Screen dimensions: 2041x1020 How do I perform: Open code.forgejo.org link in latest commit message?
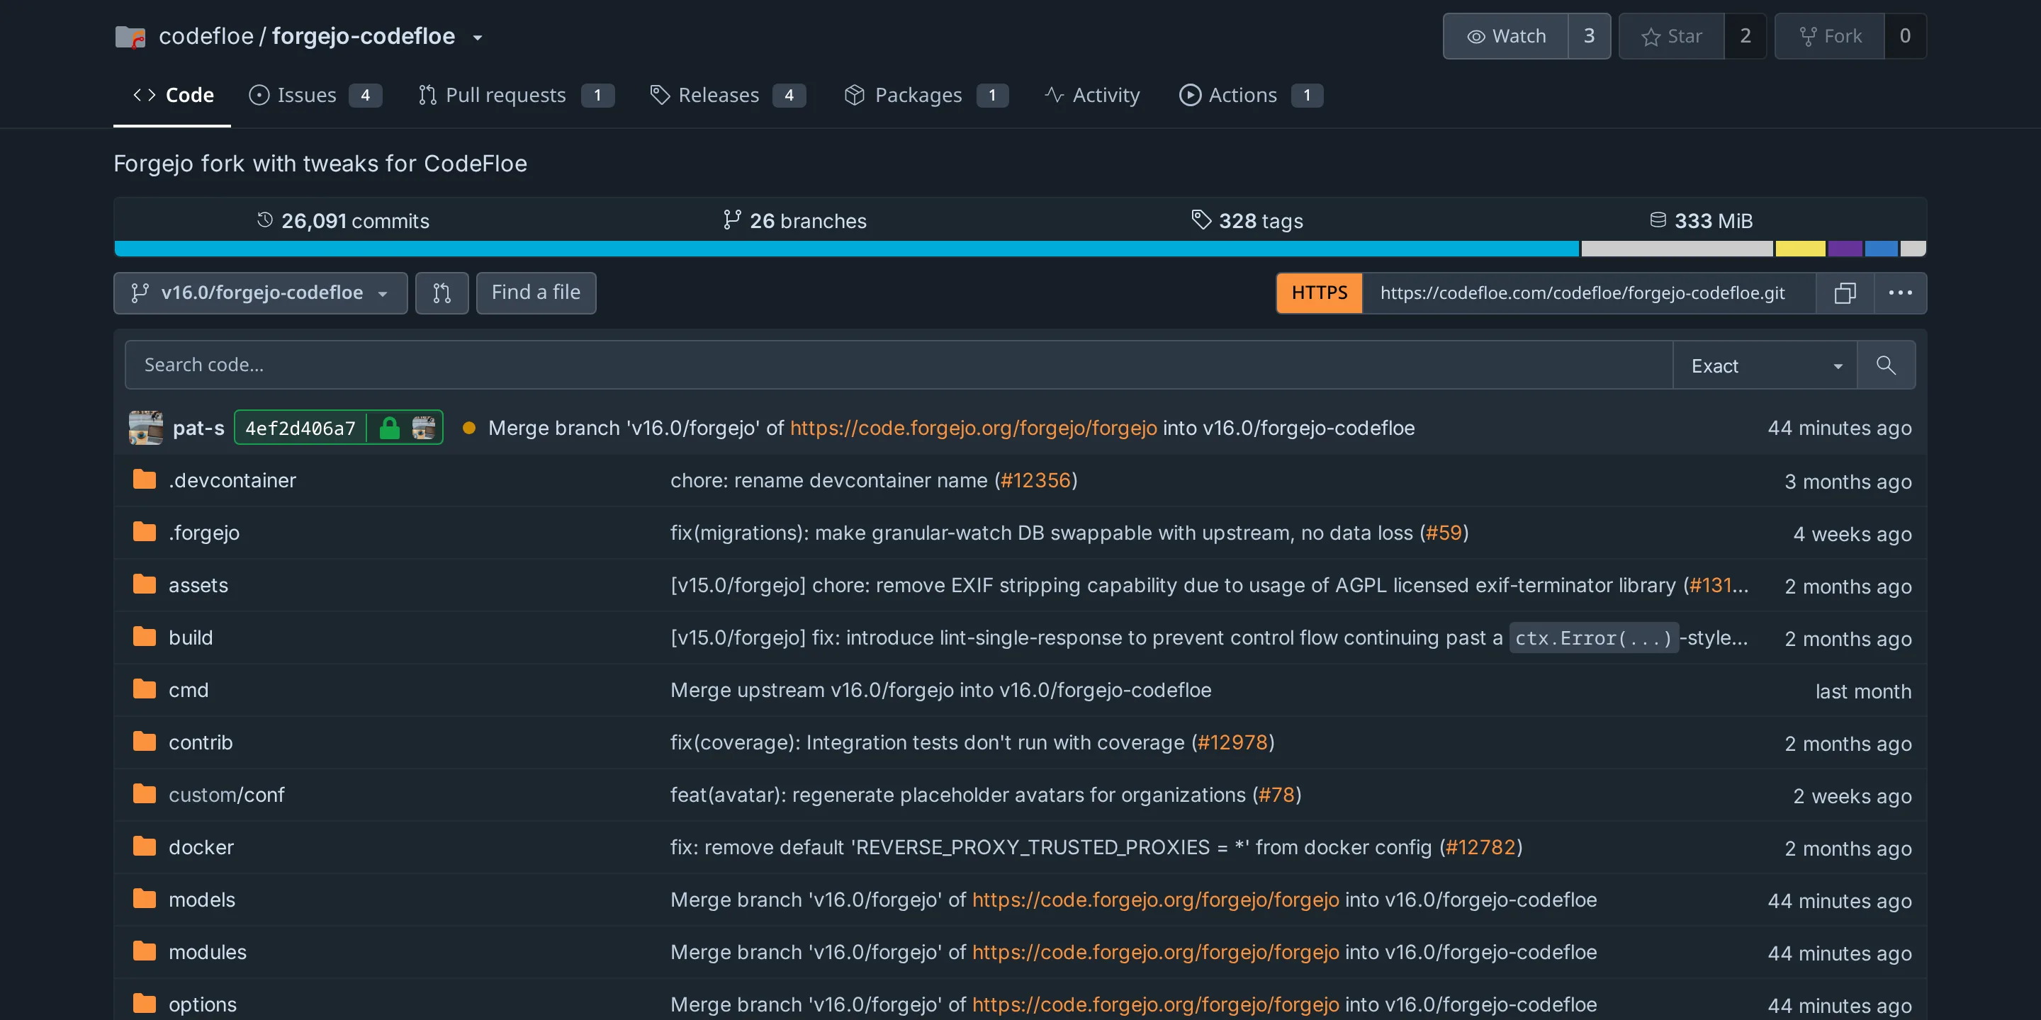[x=973, y=428]
